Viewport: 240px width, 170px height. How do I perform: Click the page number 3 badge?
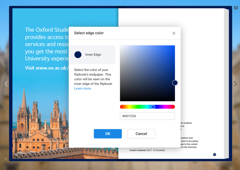point(214,154)
